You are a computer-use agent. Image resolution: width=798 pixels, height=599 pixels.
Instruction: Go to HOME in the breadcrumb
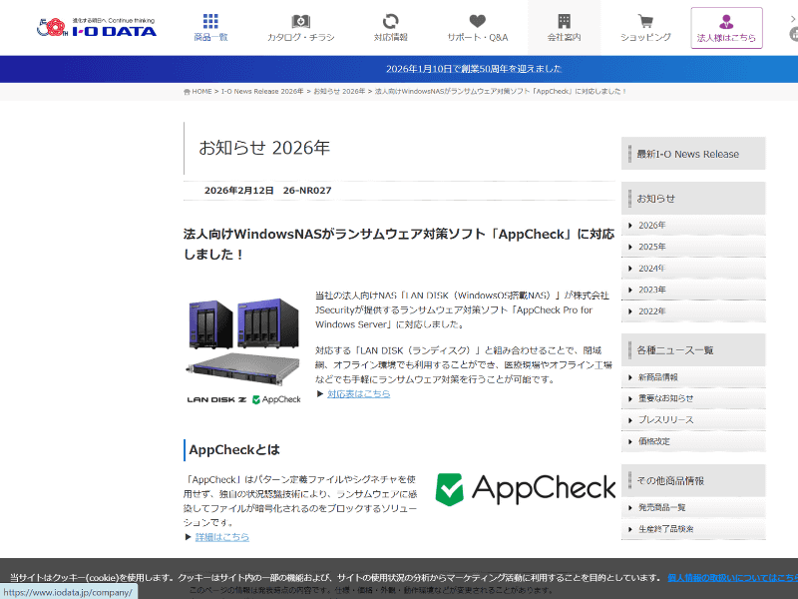click(x=201, y=92)
